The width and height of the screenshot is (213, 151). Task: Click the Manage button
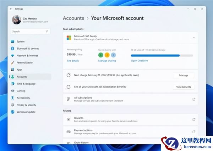184,75
